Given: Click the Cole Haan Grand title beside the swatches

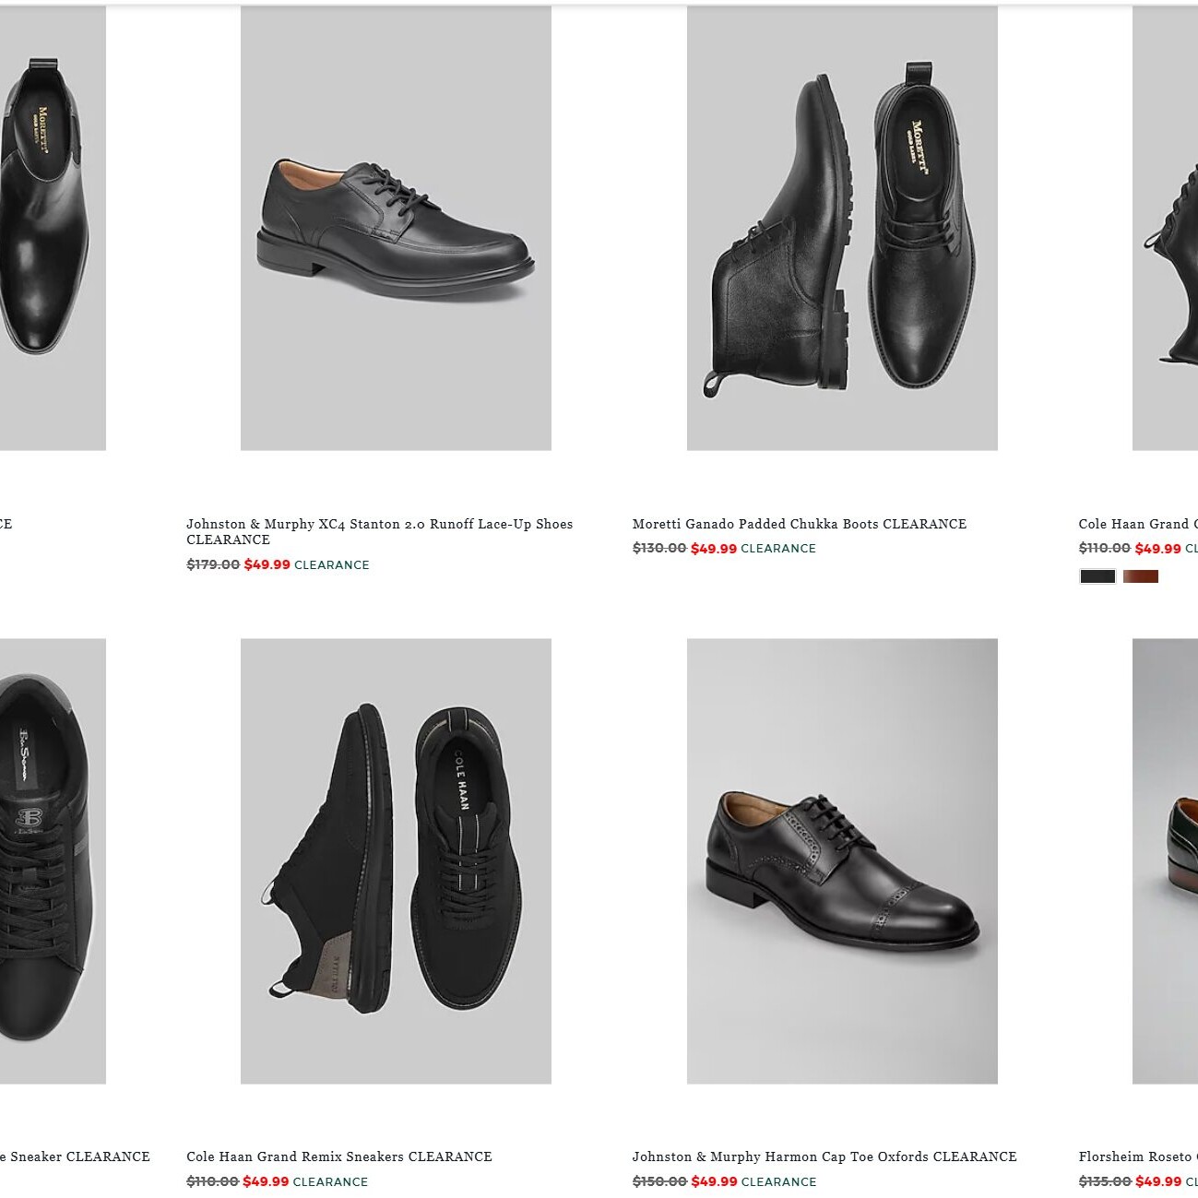Looking at the screenshot, I should (1137, 524).
